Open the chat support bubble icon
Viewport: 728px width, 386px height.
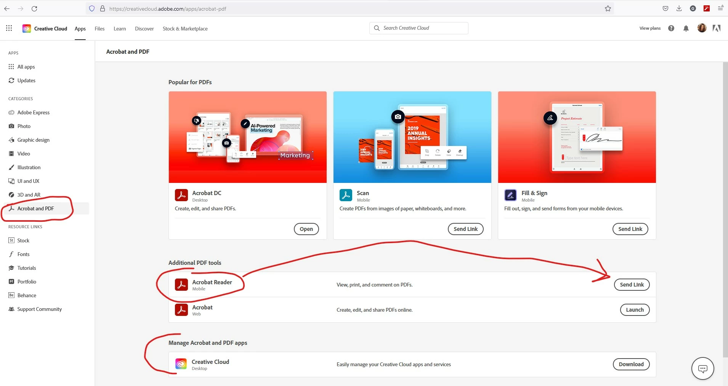click(703, 368)
